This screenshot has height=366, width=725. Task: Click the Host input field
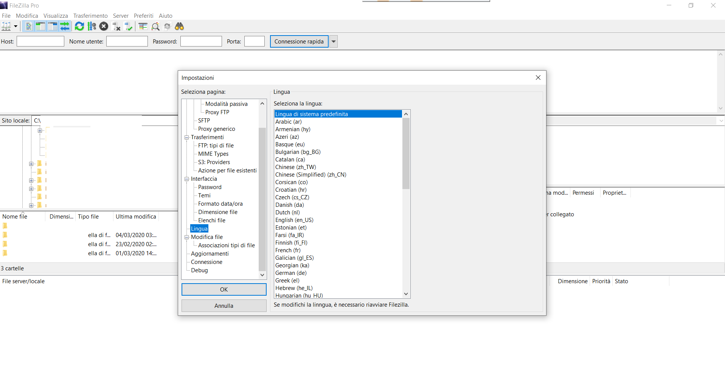40,42
